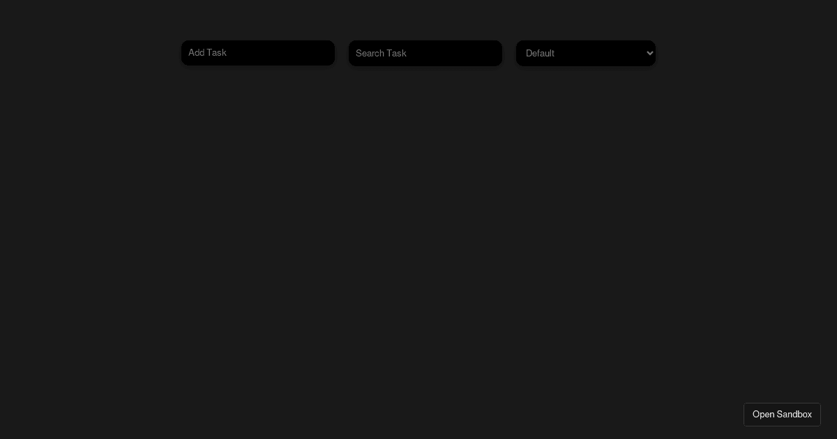The height and width of the screenshot is (439, 837).
Task: Place cursor in Search Task field
Action: pyautogui.click(x=425, y=53)
